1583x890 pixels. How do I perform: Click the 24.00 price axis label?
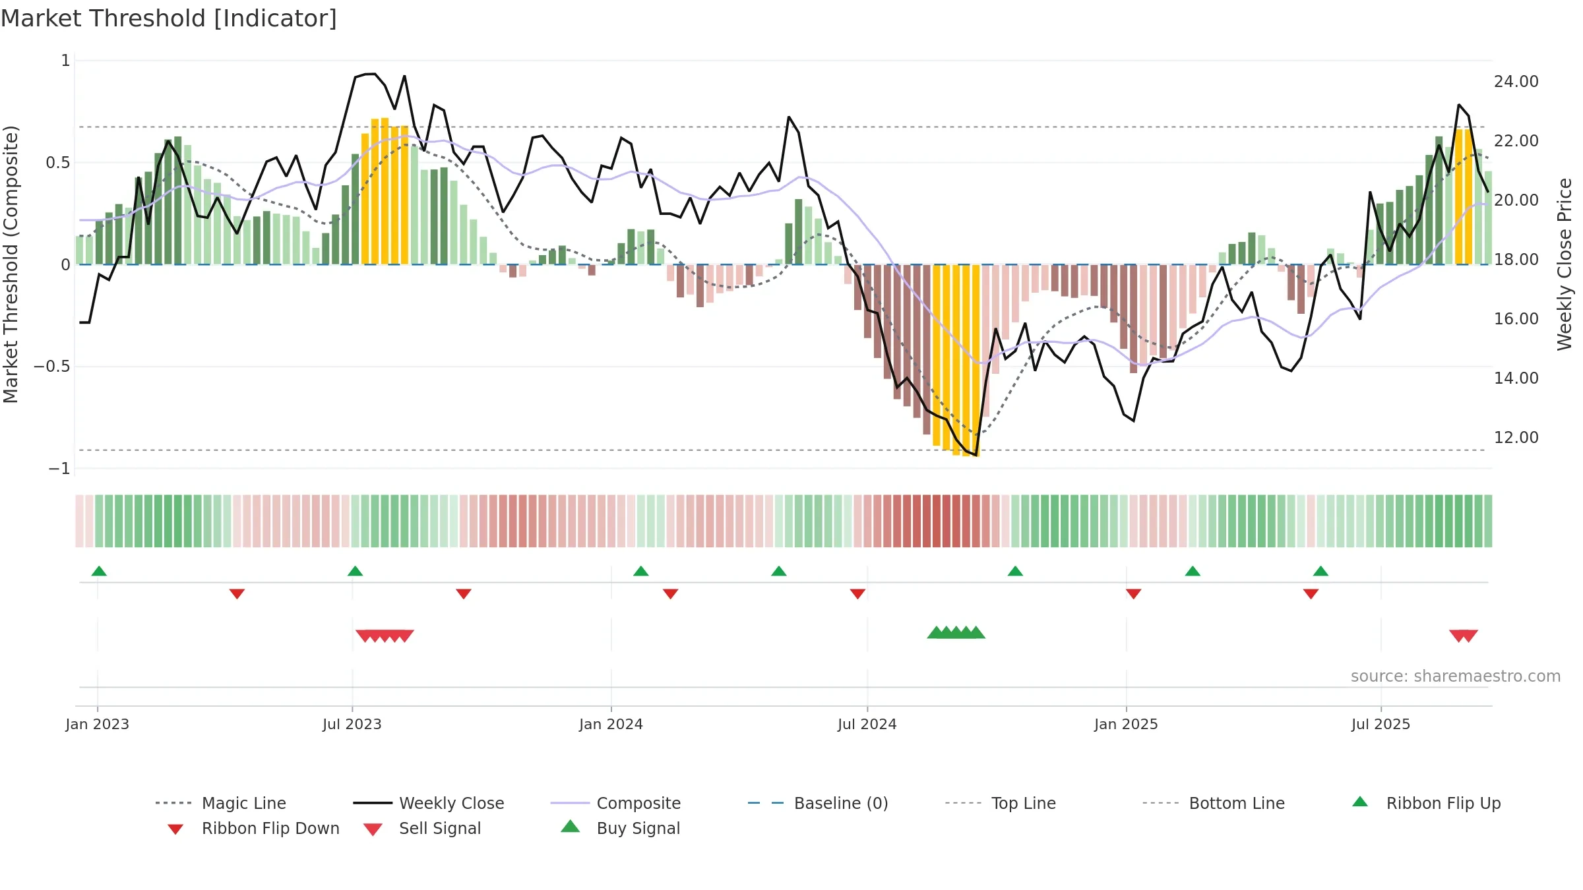tap(1516, 81)
